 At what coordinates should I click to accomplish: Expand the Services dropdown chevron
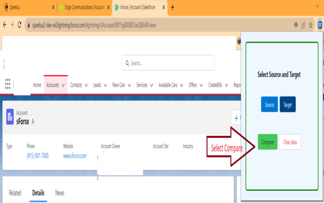(x=151, y=85)
